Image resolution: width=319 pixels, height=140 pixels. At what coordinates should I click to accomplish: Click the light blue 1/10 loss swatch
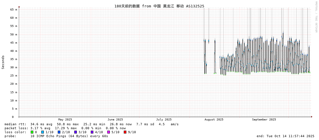tap(42, 132)
